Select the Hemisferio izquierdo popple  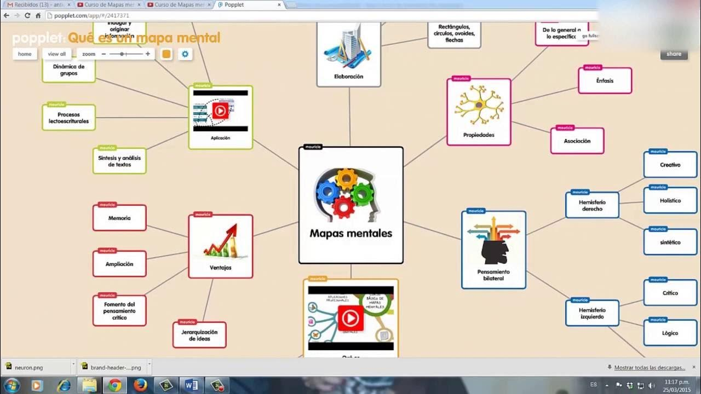click(592, 313)
